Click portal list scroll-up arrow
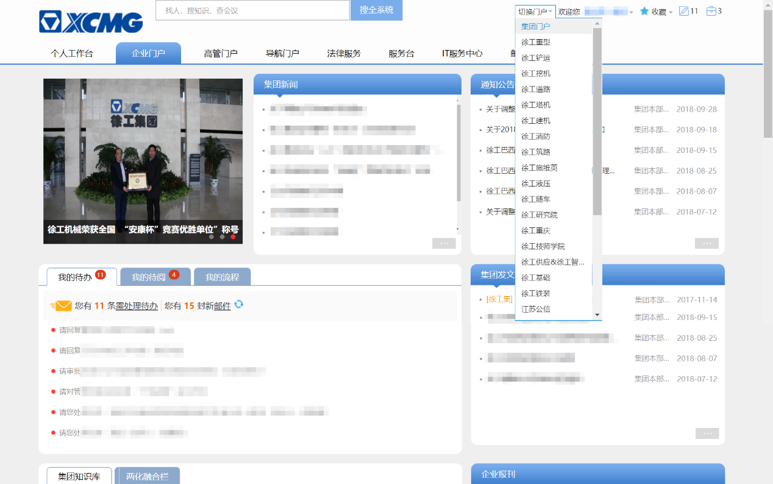Screen dimensions: 773x484 [x=597, y=23]
